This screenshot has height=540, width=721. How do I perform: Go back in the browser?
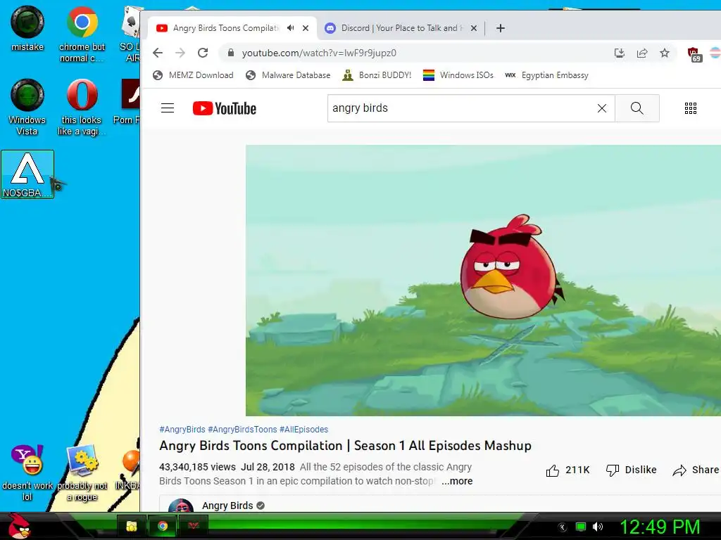point(158,53)
